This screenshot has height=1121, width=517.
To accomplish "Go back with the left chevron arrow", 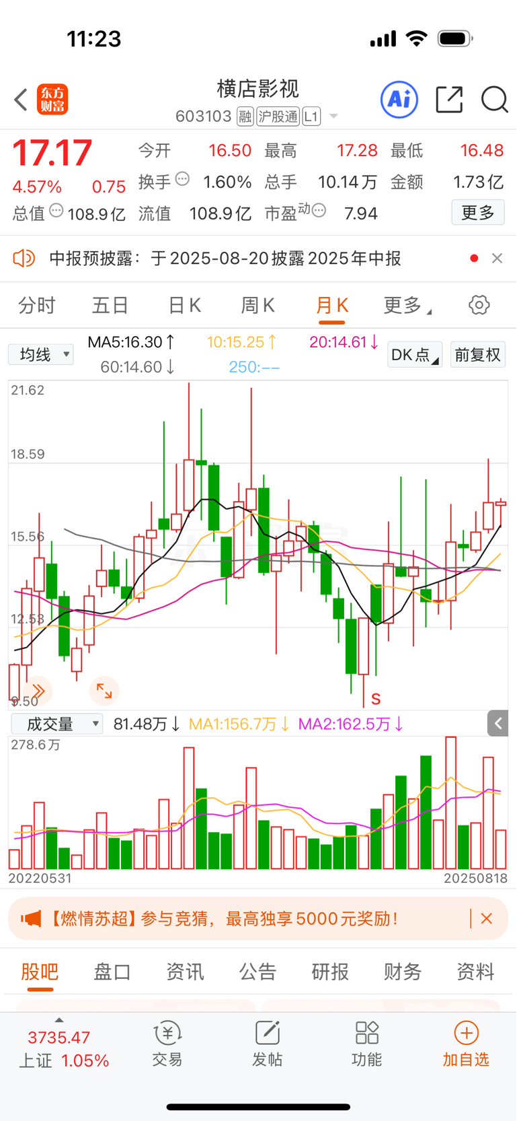I will (x=20, y=100).
